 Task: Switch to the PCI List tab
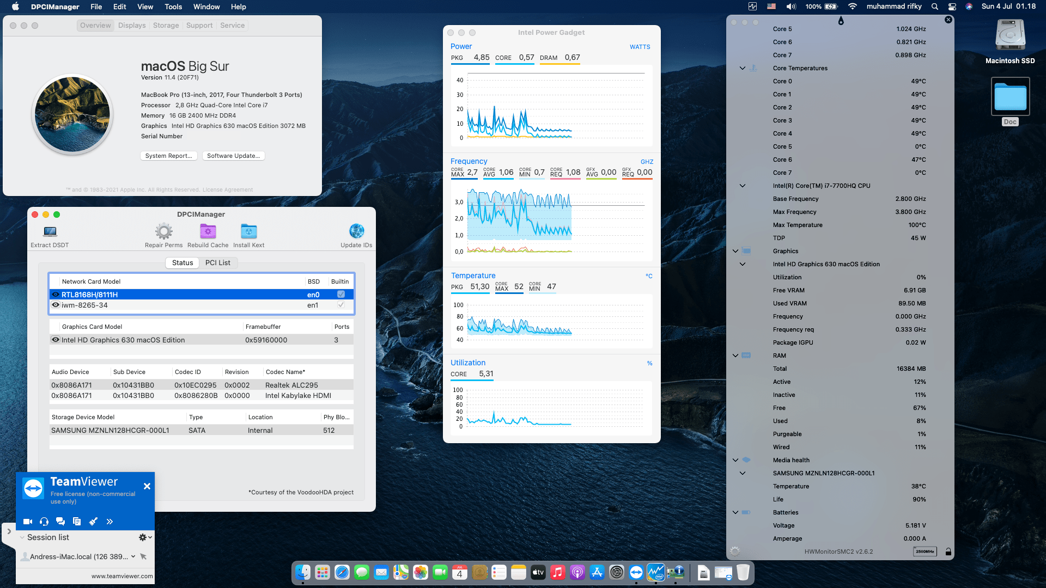pyautogui.click(x=217, y=262)
